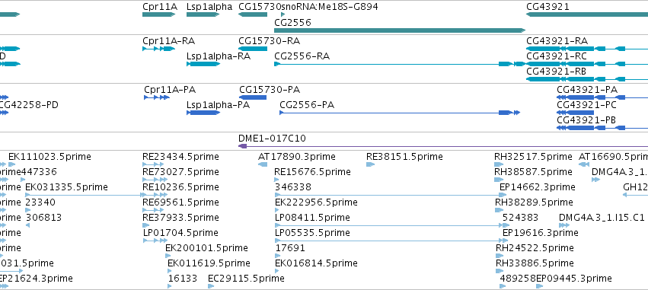Click the feature labeled 489258
The image size is (648, 290).
518,279
